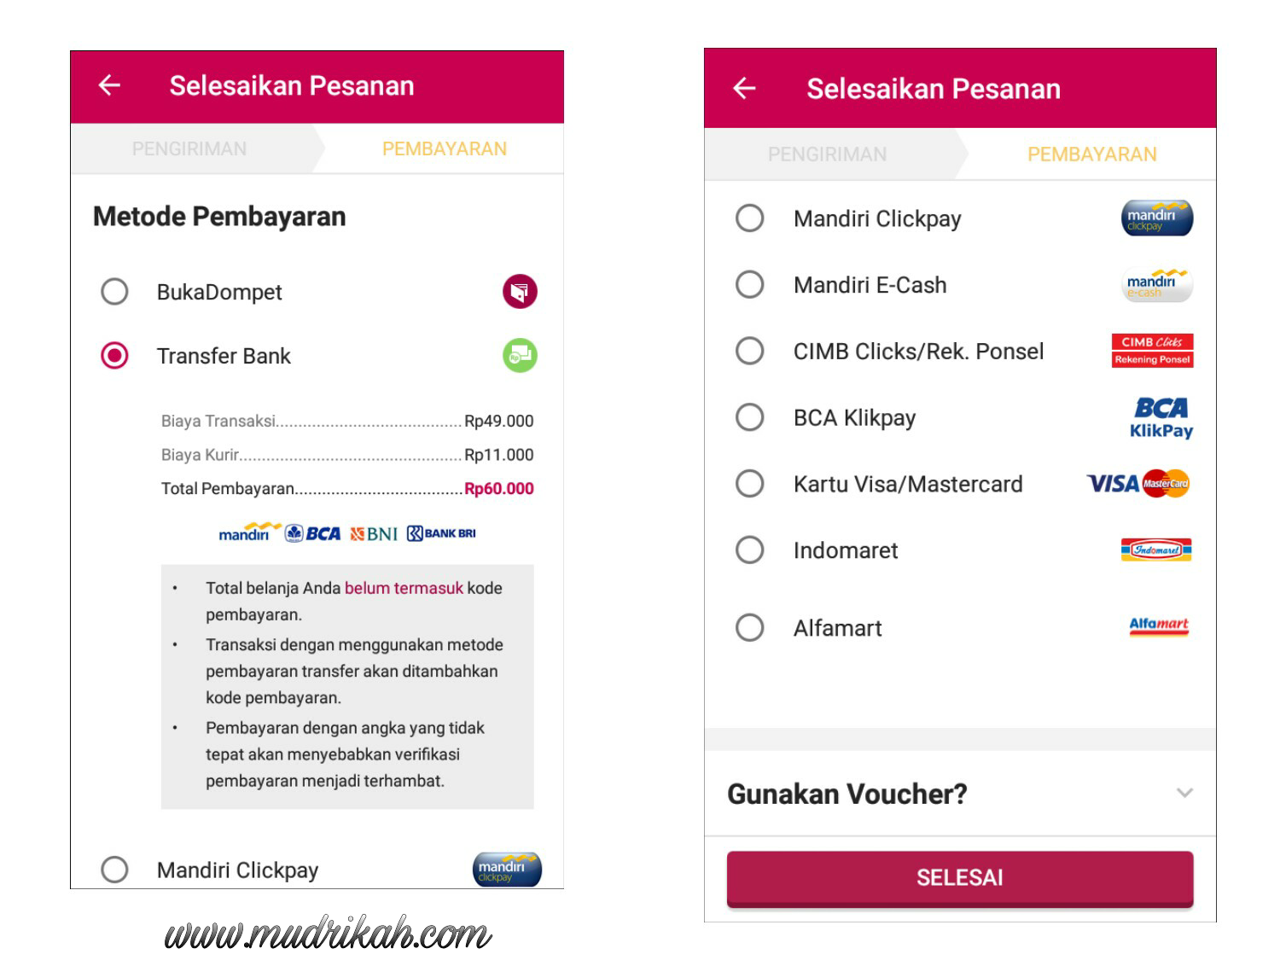
Task: Tap back arrow on left Selesaikan Pesanan header
Action: click(109, 85)
